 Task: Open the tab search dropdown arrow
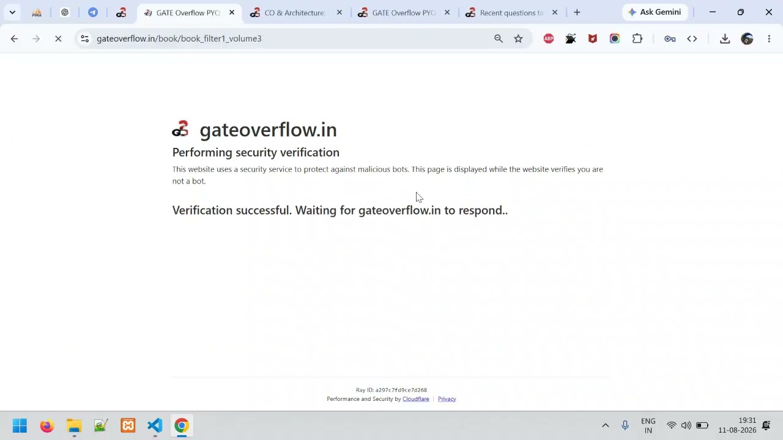coord(12,12)
